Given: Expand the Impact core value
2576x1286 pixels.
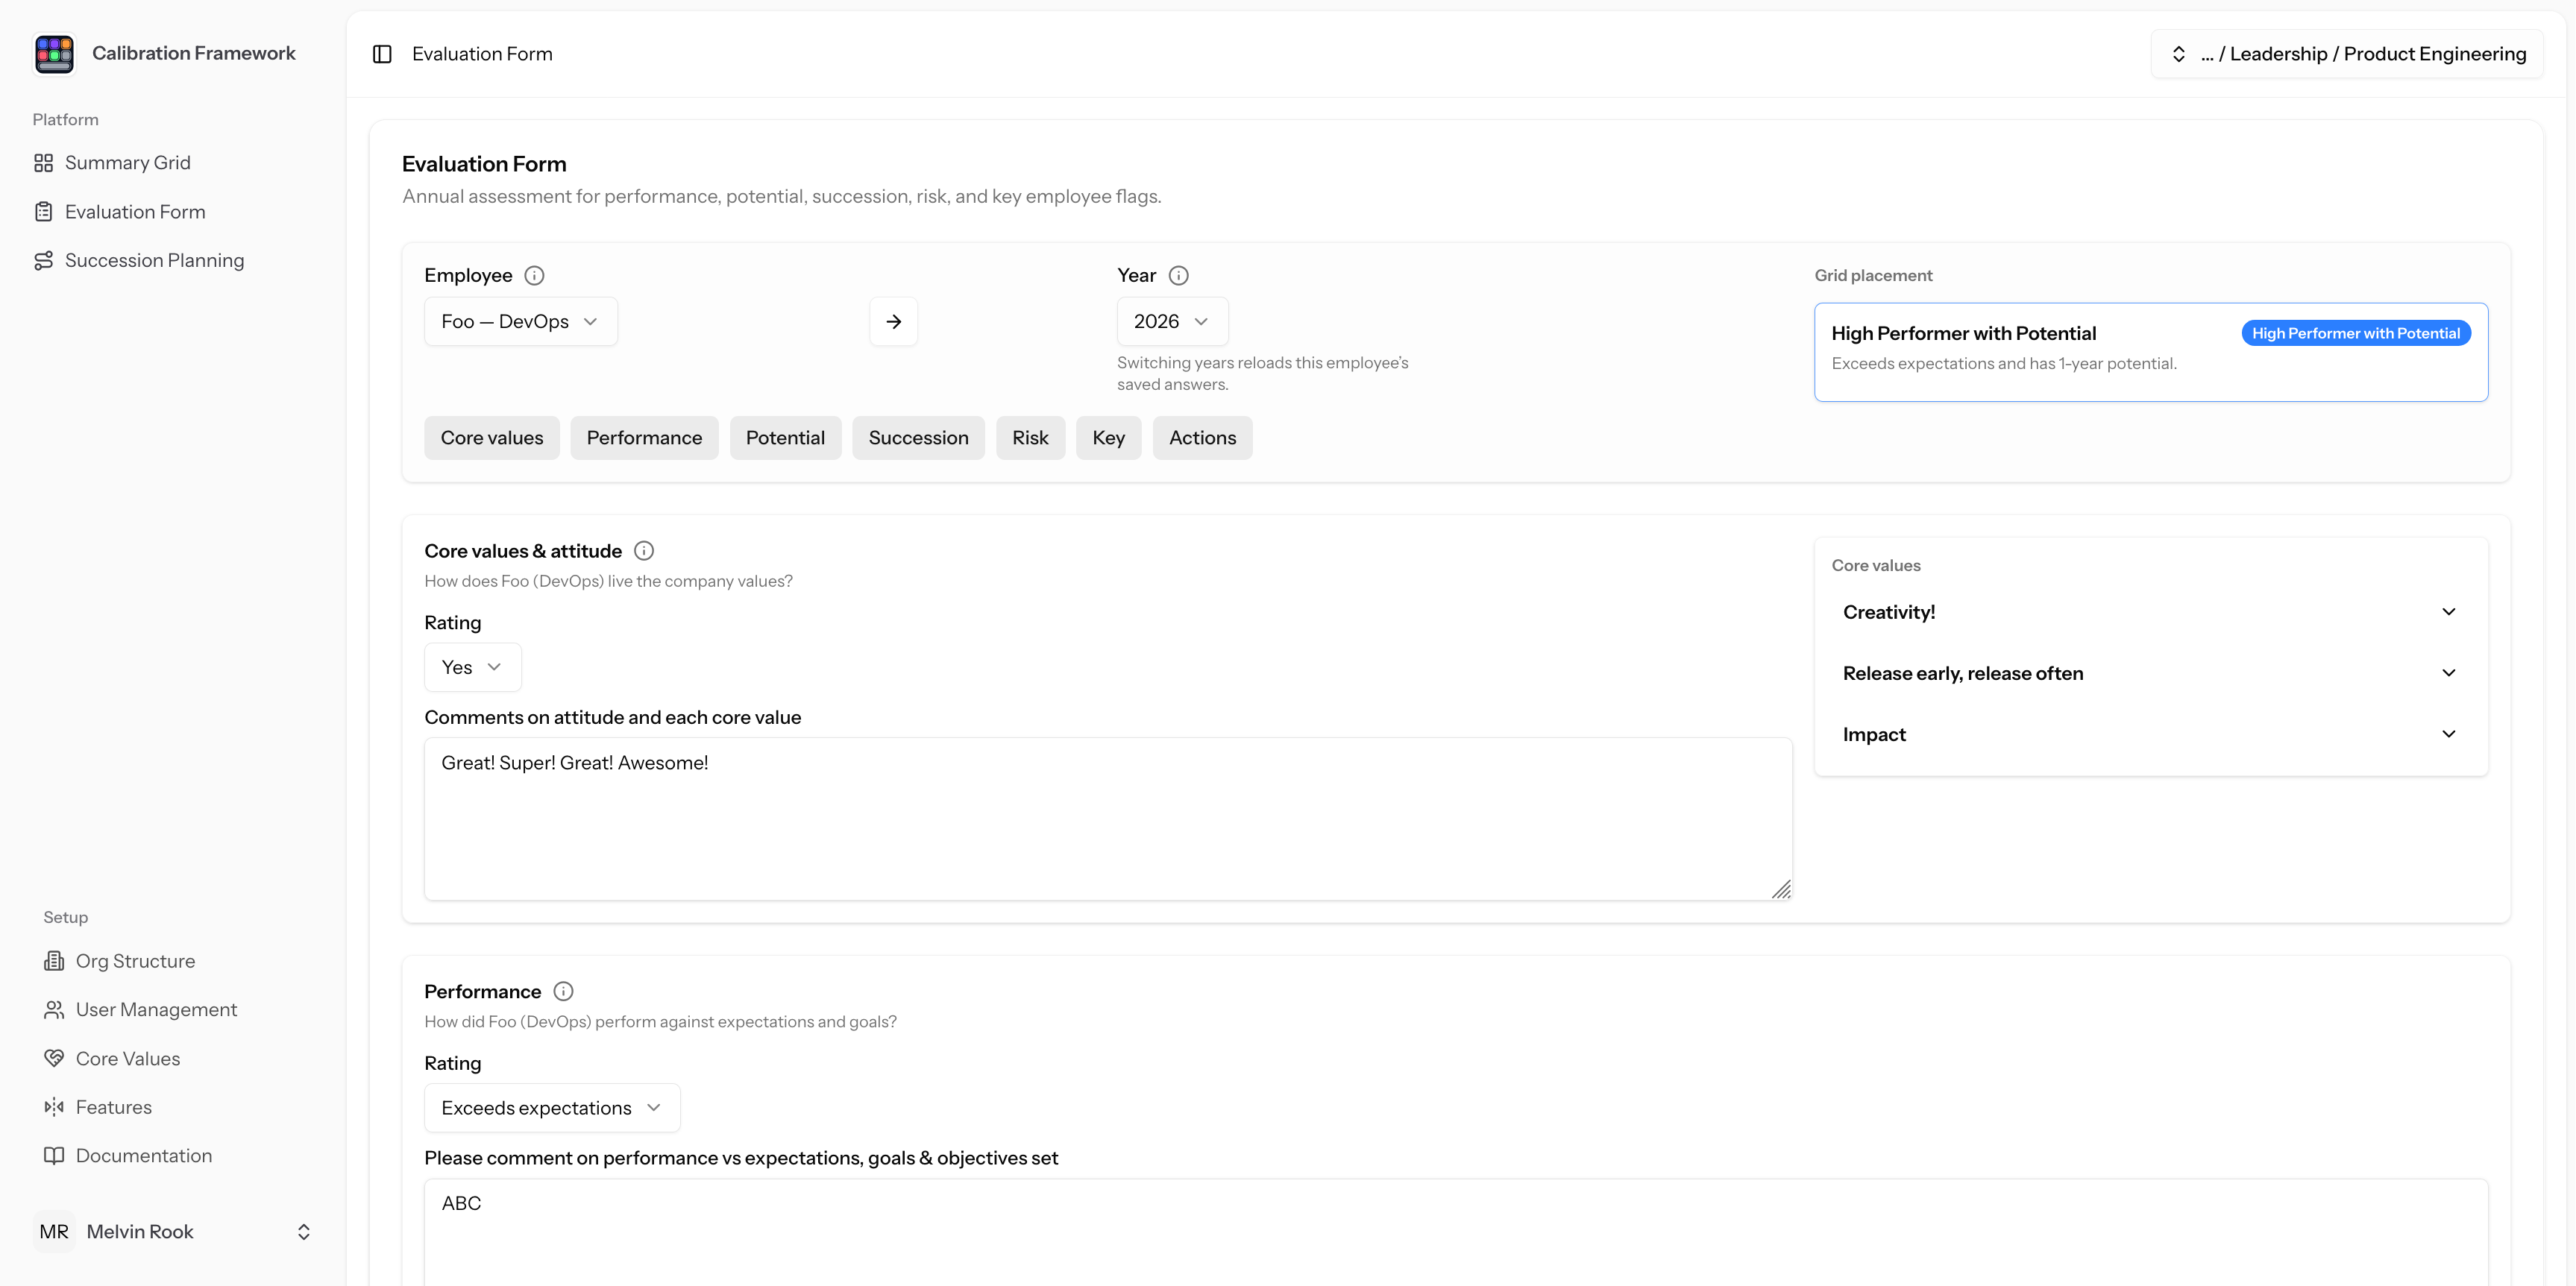Looking at the screenshot, I should point(2150,734).
